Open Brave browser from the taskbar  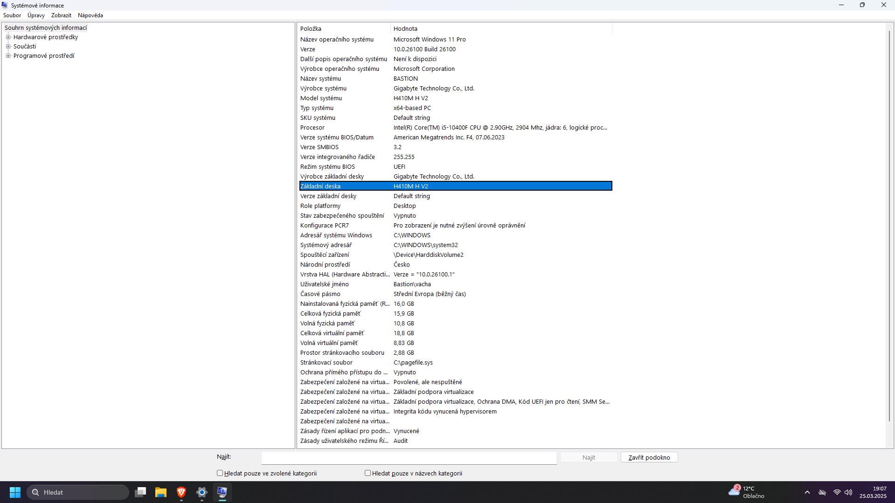[x=181, y=492]
